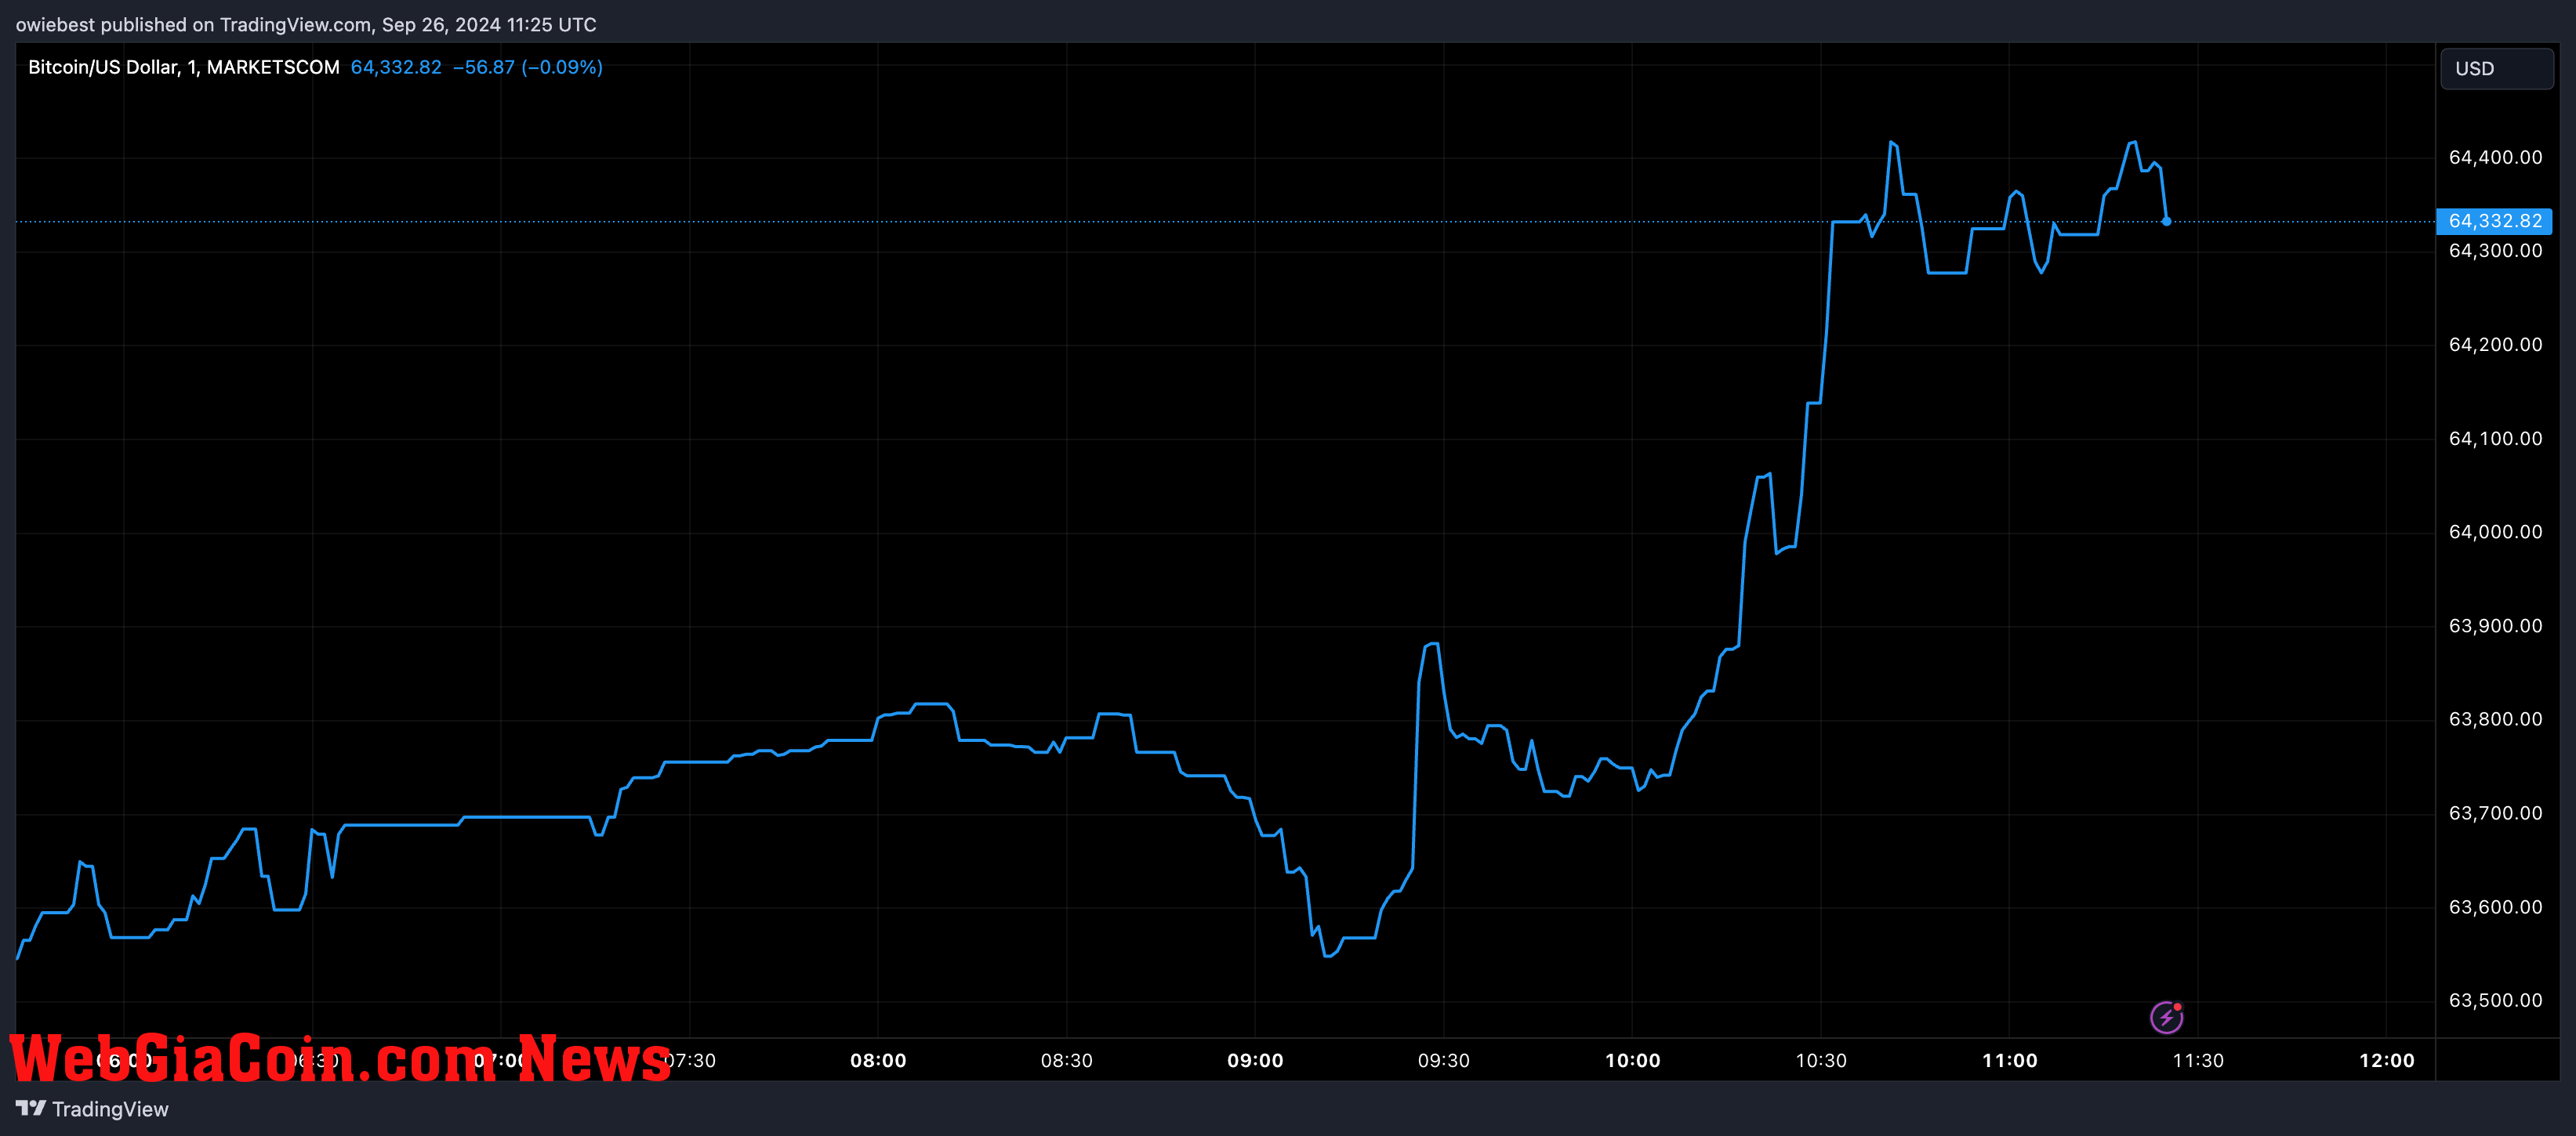The width and height of the screenshot is (2576, 1136).
Task: Click the 10:00 time axis label
Action: coord(1632,1060)
